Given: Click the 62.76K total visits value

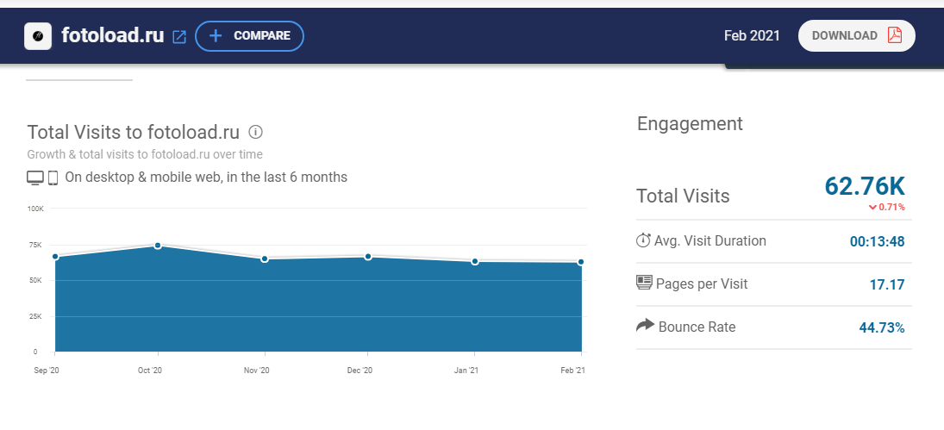Looking at the screenshot, I should (x=865, y=186).
